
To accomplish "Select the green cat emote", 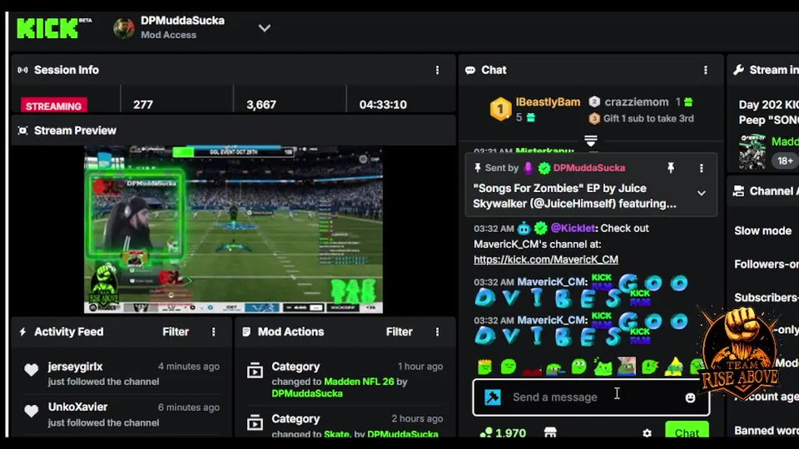I will pos(603,366).
